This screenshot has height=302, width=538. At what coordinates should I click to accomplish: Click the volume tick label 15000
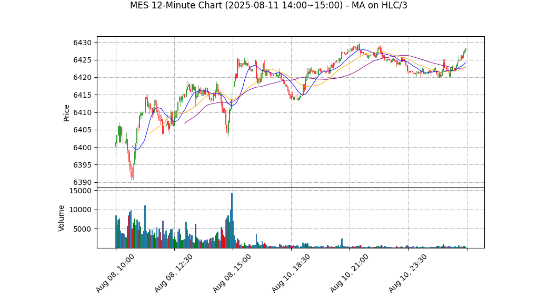(x=81, y=191)
